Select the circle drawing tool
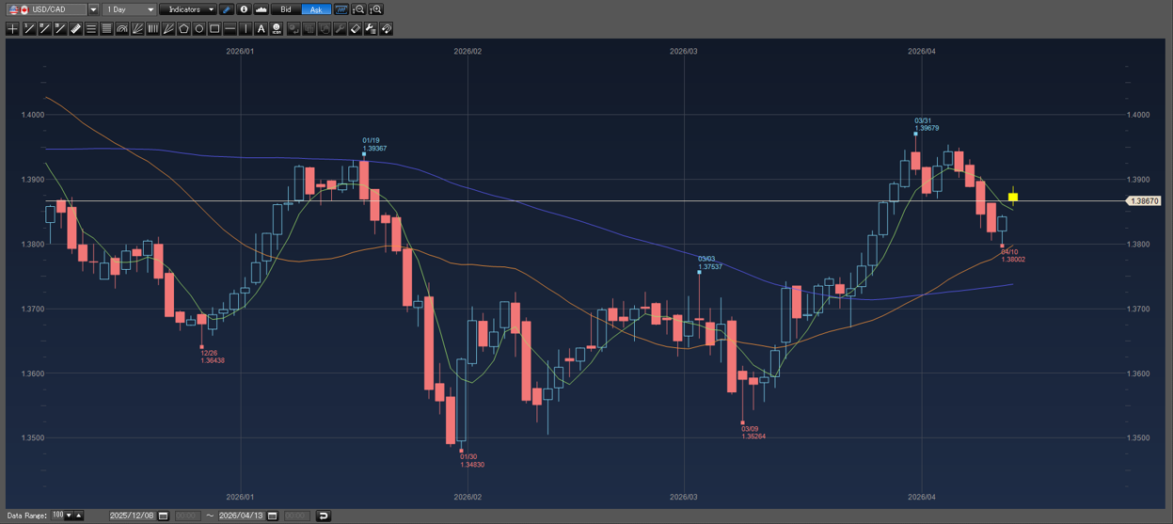1173x524 pixels. (x=199, y=29)
